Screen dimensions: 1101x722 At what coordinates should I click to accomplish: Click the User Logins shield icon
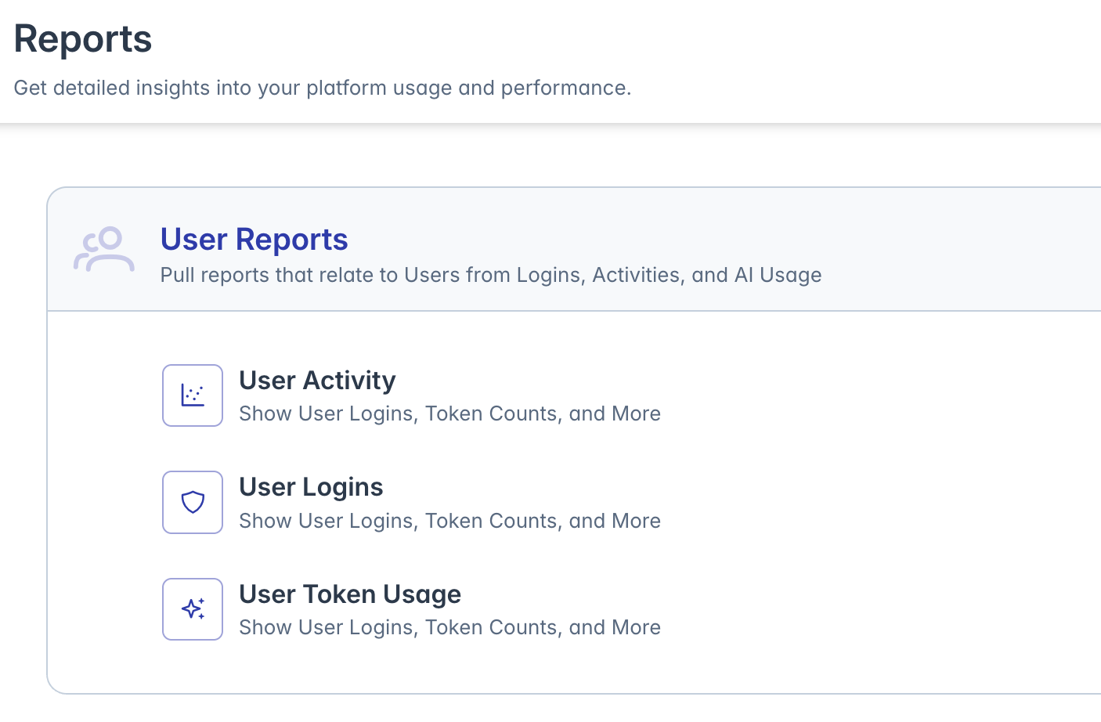coord(193,502)
